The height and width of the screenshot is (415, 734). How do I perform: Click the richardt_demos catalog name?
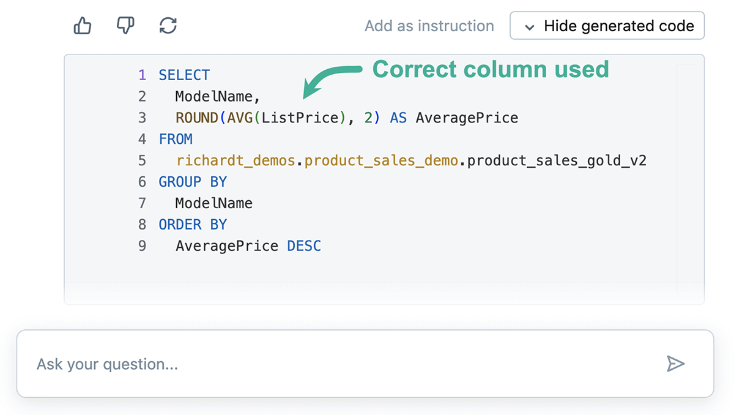(x=237, y=160)
